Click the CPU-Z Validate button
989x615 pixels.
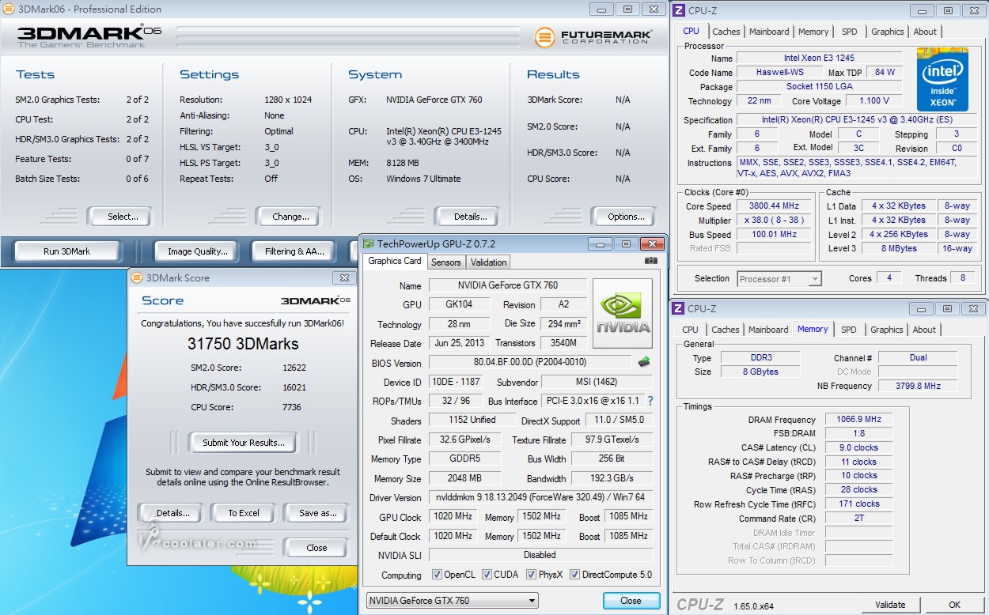[890, 605]
